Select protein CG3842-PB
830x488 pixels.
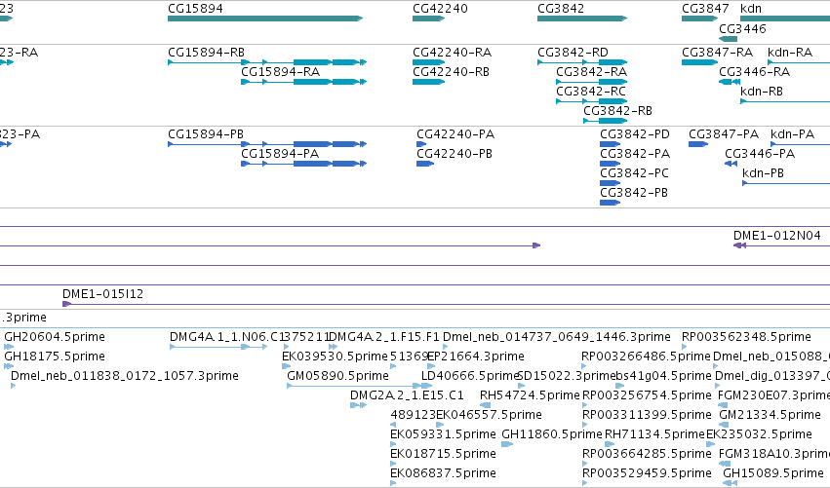pyautogui.click(x=610, y=203)
